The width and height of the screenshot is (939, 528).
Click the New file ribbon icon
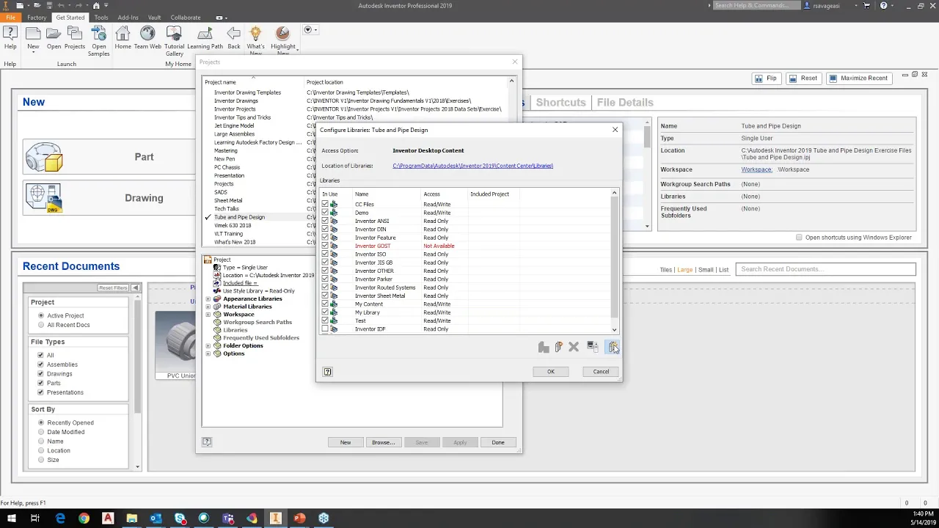point(33,34)
